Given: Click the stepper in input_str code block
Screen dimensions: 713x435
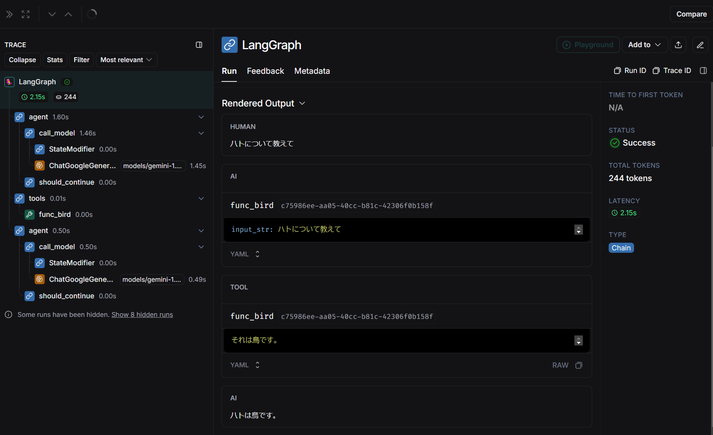Looking at the screenshot, I should (x=578, y=229).
